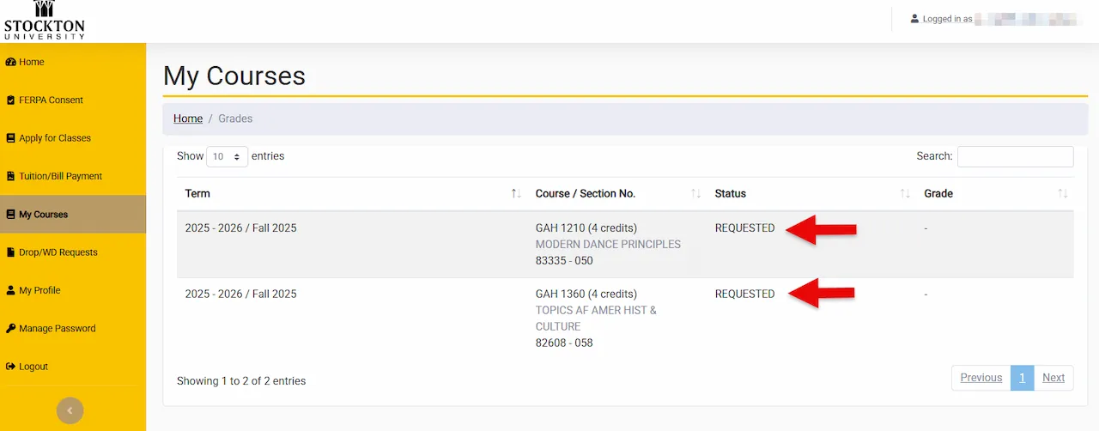
Task: Click the My Profile user icon
Action: point(11,290)
